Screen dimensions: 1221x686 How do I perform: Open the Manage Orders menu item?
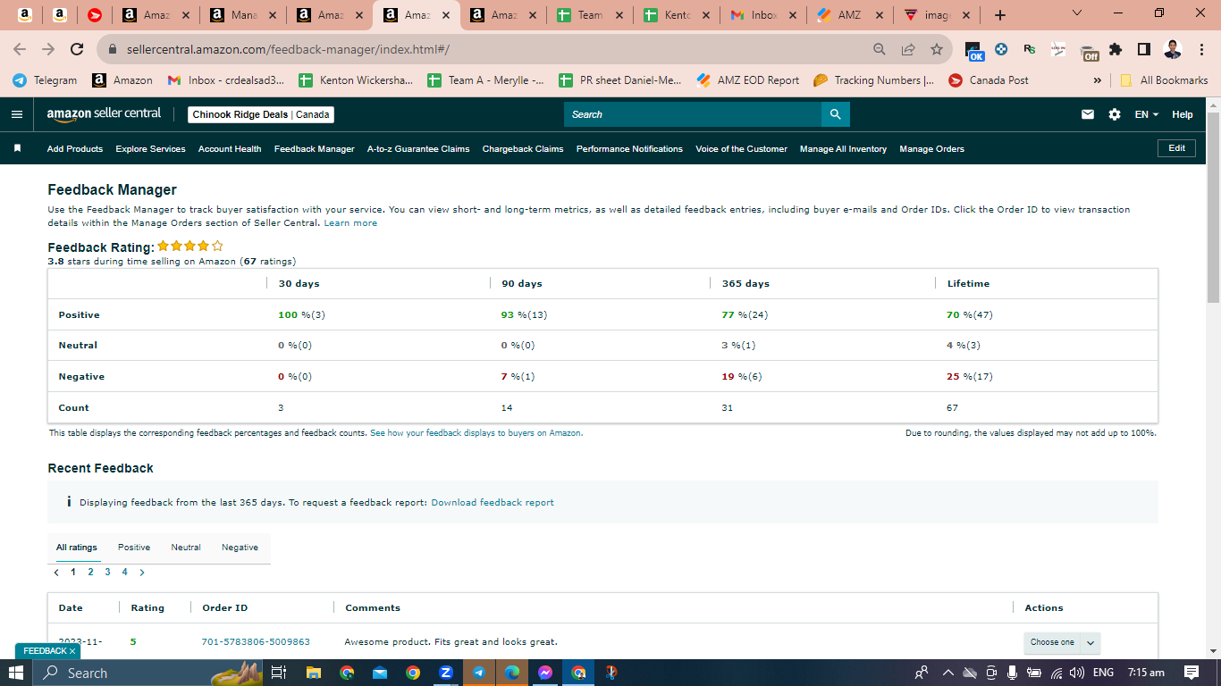(x=932, y=149)
